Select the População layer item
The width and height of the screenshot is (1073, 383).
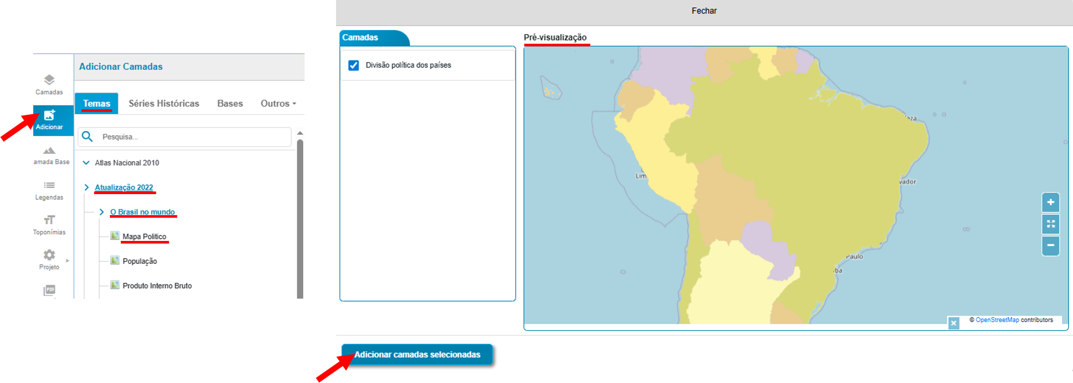140,261
